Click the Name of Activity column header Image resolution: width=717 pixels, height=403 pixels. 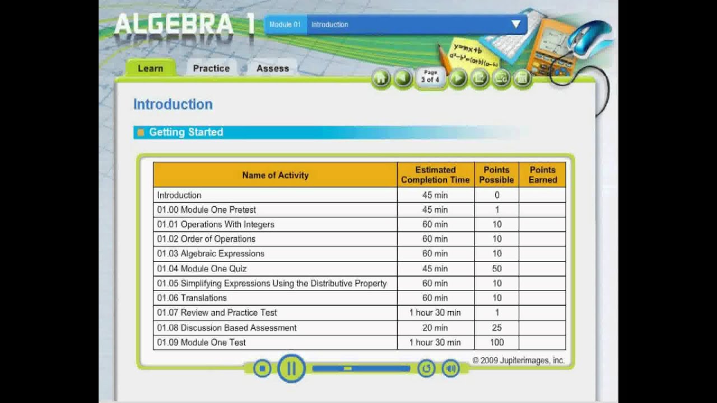tap(275, 175)
